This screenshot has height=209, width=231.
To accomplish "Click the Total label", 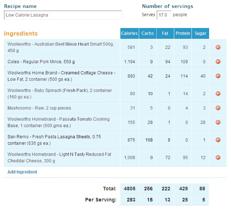I will click(110, 188).
